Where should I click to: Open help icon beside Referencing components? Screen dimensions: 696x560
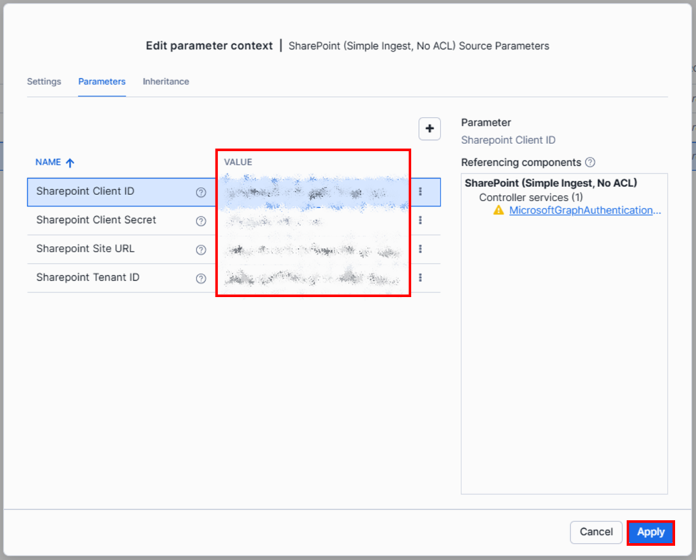pos(590,162)
